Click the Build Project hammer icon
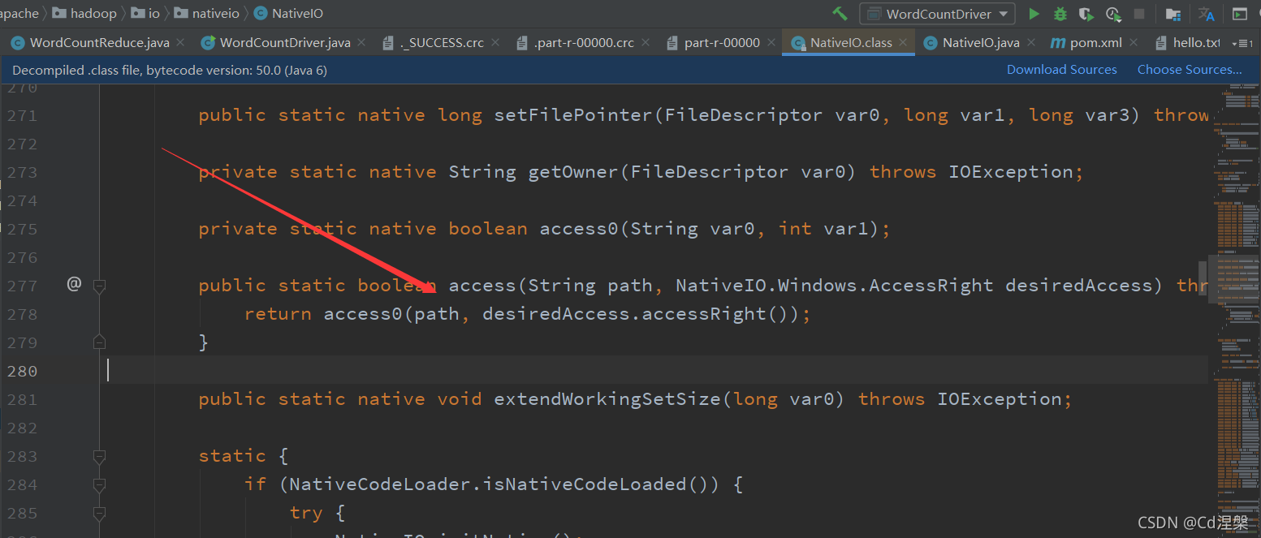The height and width of the screenshot is (538, 1261). (840, 14)
